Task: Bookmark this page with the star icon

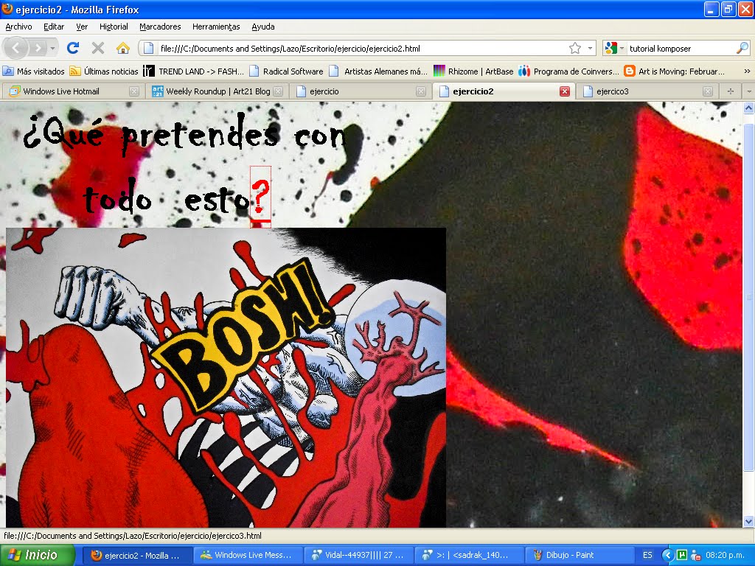Action: (x=575, y=48)
